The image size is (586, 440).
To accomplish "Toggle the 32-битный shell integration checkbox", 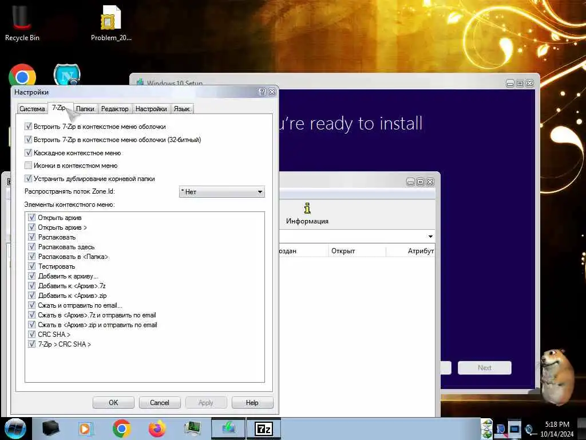I will (28, 140).
